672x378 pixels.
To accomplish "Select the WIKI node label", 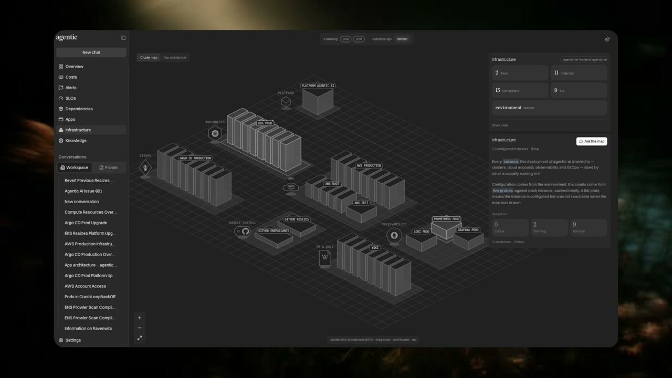I will pos(375,248).
